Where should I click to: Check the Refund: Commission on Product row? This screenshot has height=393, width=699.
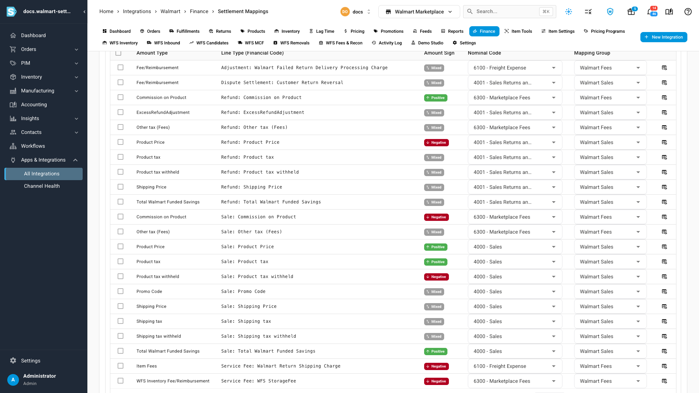[x=121, y=98]
